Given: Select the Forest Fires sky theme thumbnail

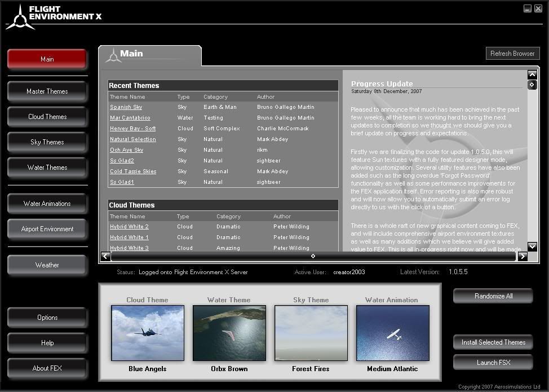Looking at the screenshot, I should point(311,333).
